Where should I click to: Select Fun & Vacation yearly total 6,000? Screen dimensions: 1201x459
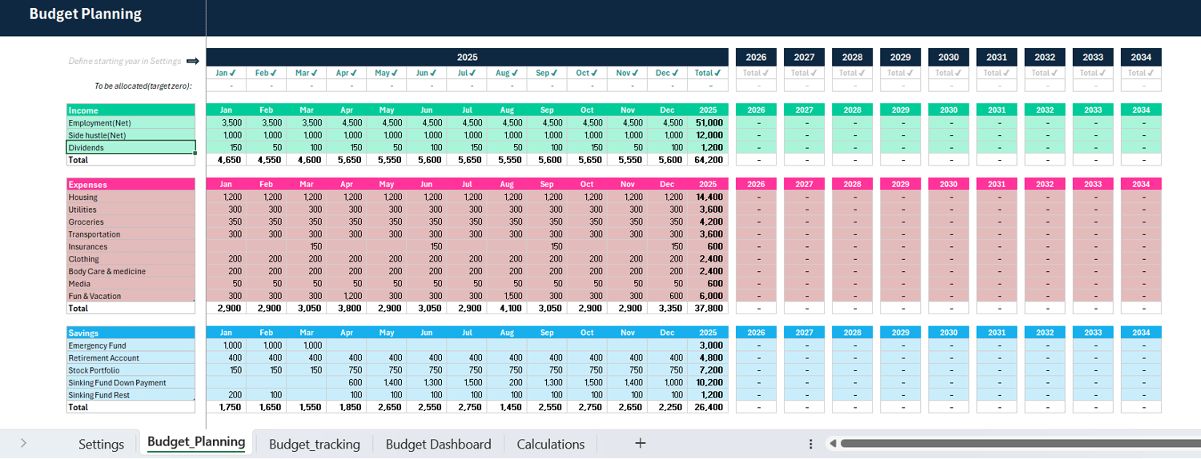point(709,296)
